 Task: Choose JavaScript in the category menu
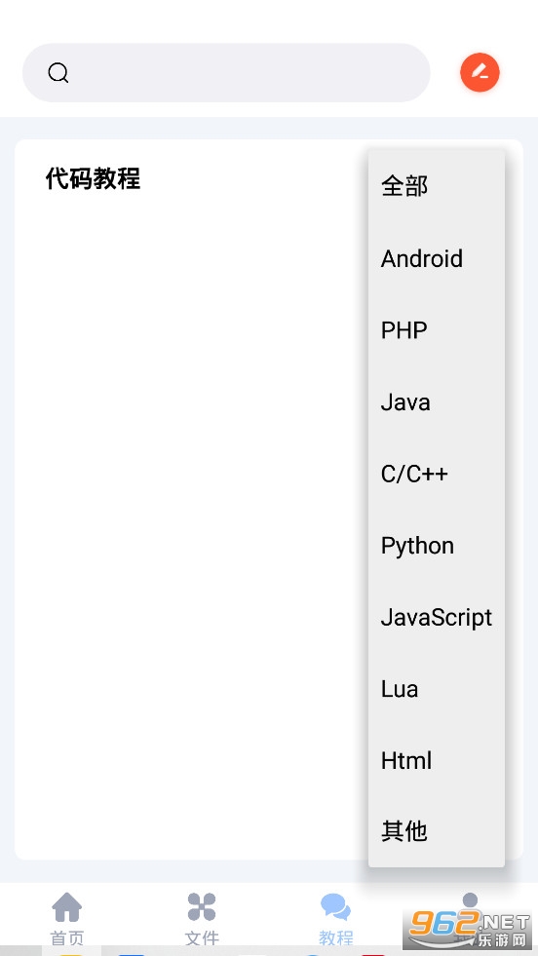tap(437, 617)
